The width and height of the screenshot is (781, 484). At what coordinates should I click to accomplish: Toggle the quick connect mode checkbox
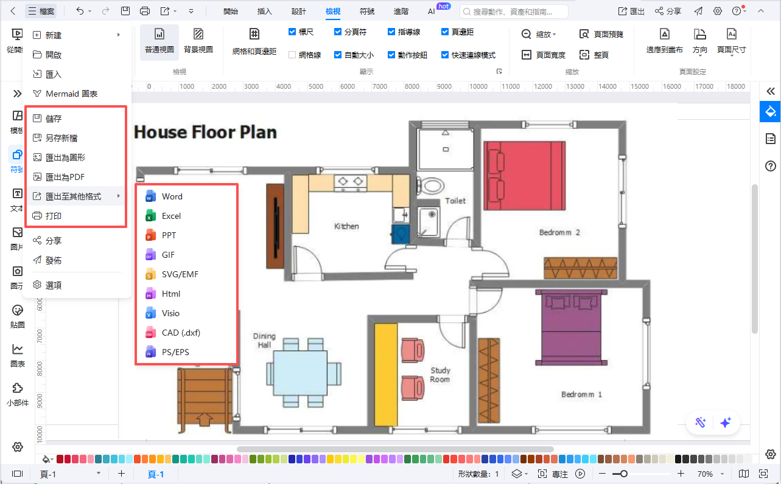pyautogui.click(x=445, y=55)
